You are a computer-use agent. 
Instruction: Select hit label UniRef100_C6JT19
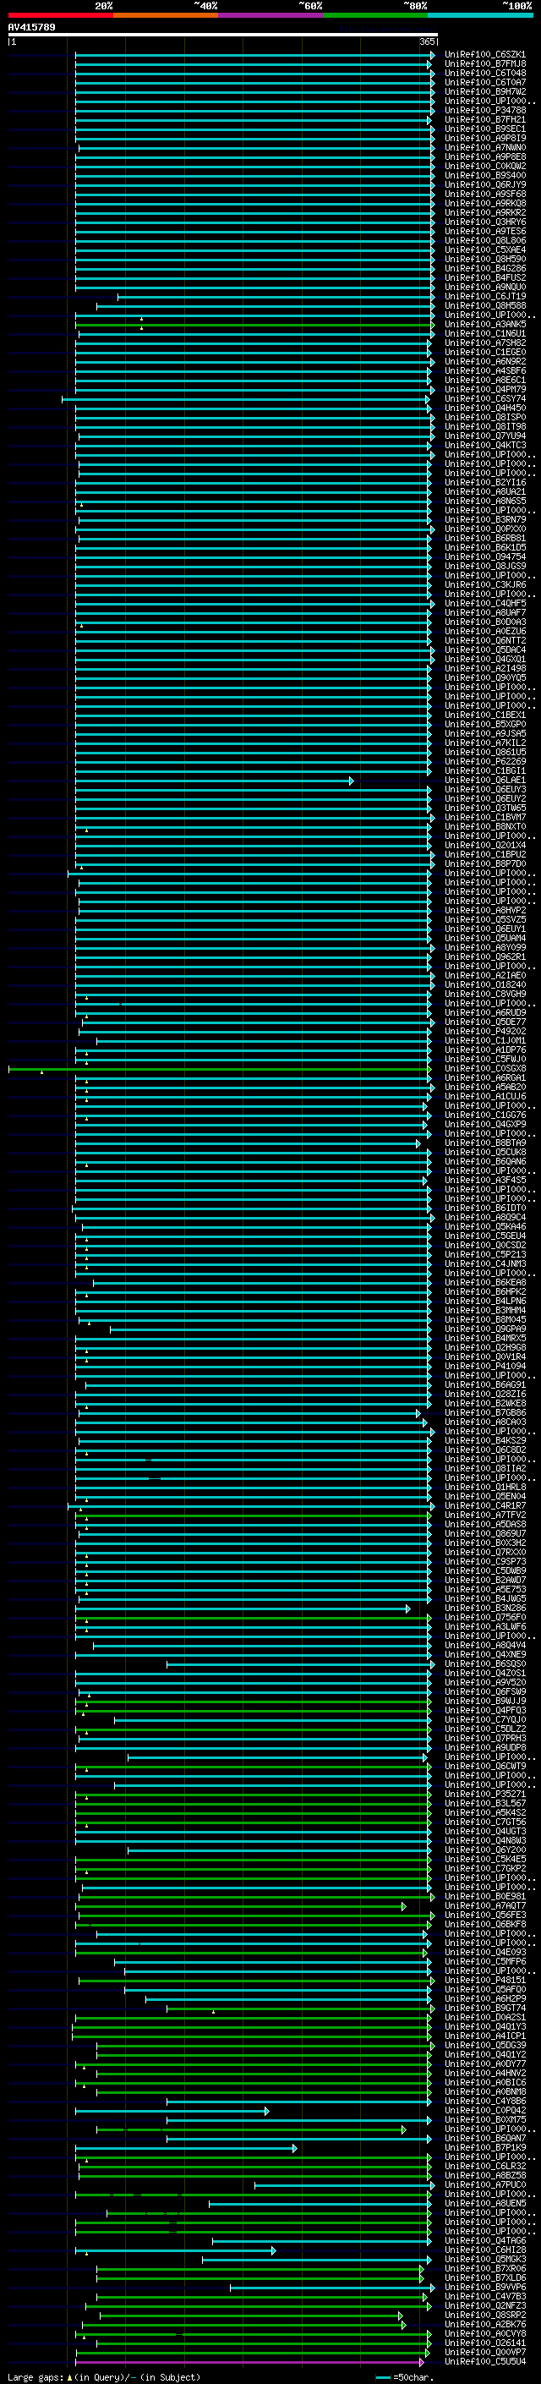point(484,296)
